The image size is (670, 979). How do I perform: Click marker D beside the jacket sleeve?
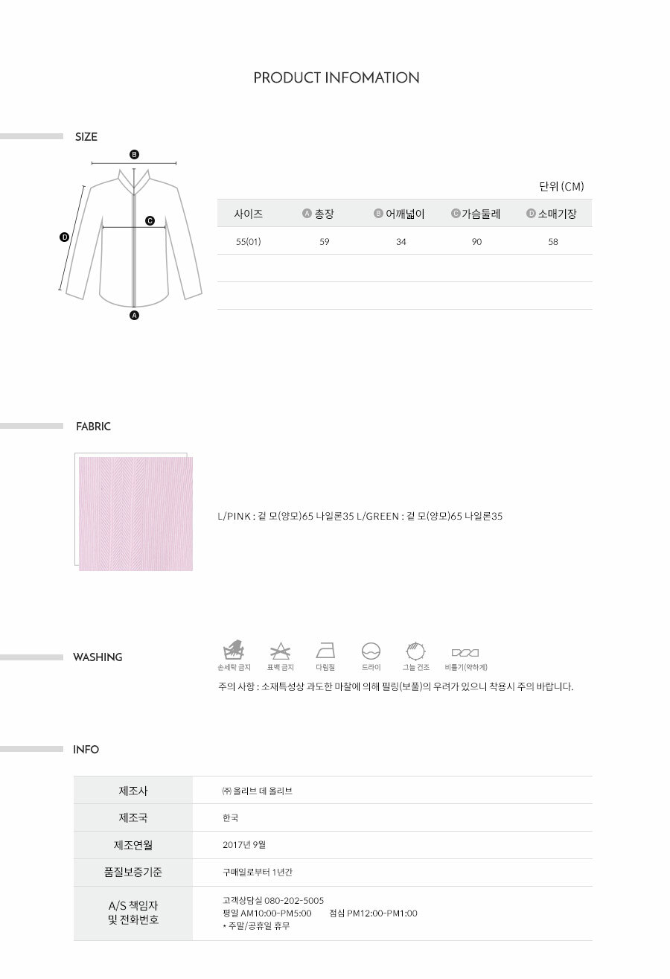[x=64, y=237]
